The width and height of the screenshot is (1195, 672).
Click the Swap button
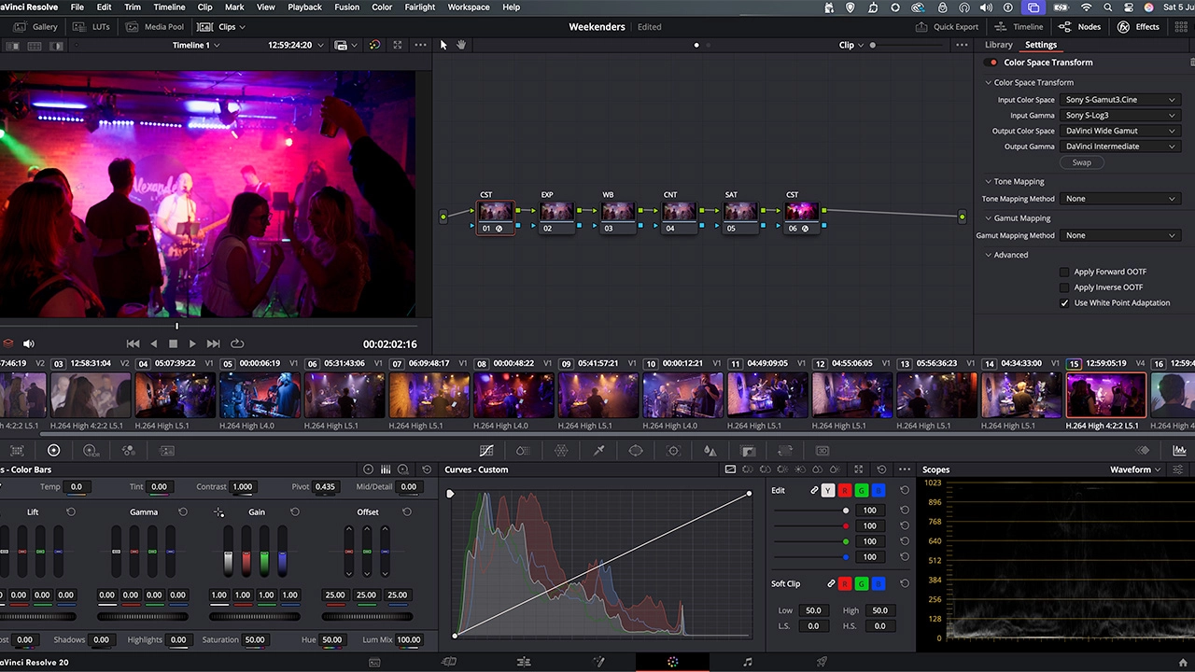[x=1081, y=162]
